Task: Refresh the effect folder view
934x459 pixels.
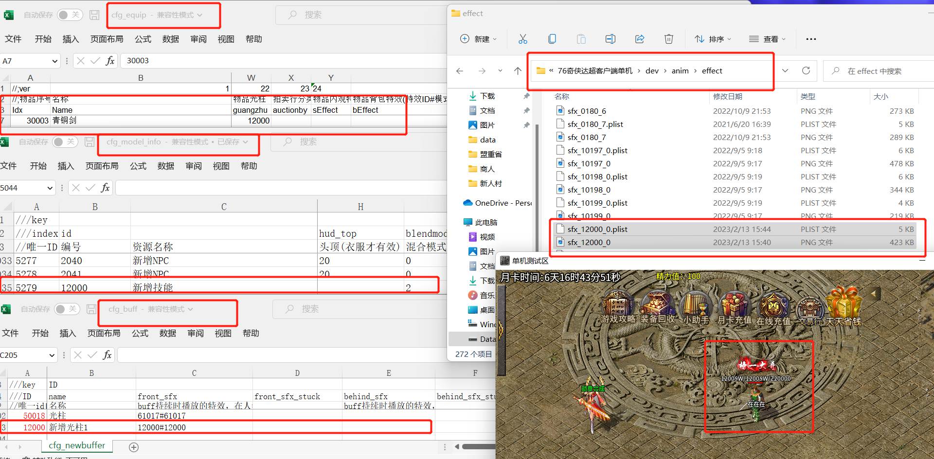Action: 806,71
